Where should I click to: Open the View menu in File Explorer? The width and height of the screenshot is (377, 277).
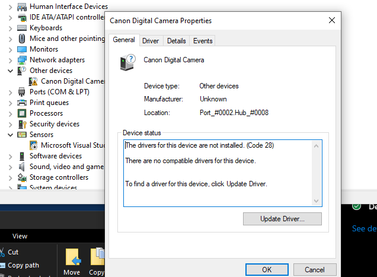20,236
